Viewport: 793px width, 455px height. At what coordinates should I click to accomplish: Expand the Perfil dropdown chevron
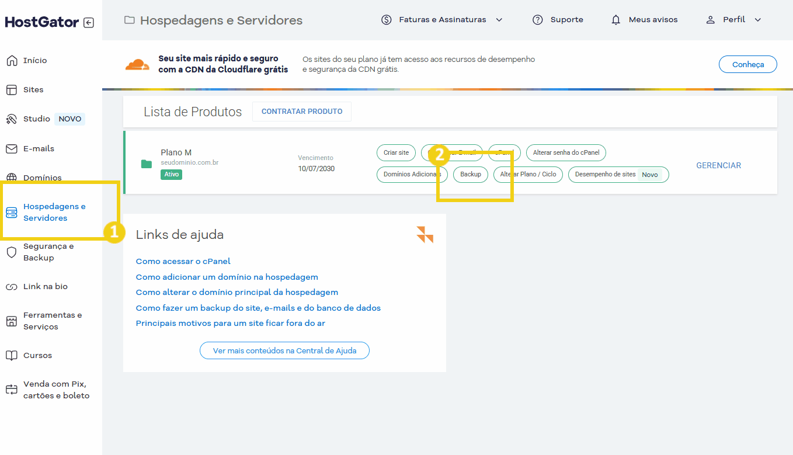(x=758, y=20)
